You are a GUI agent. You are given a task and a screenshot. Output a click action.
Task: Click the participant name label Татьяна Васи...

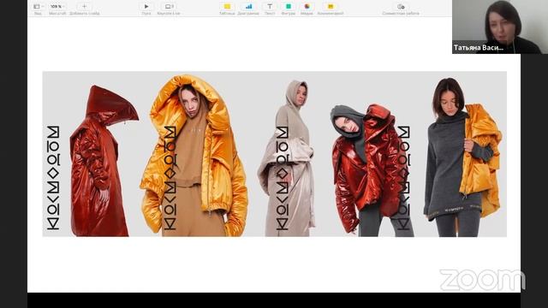tap(479, 48)
